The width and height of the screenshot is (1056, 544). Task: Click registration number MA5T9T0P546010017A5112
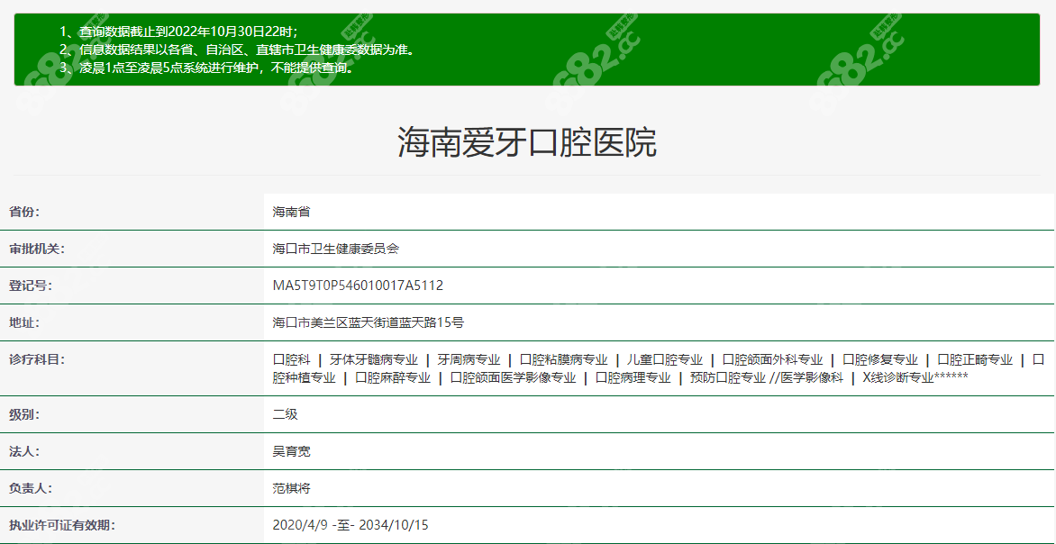[358, 286]
